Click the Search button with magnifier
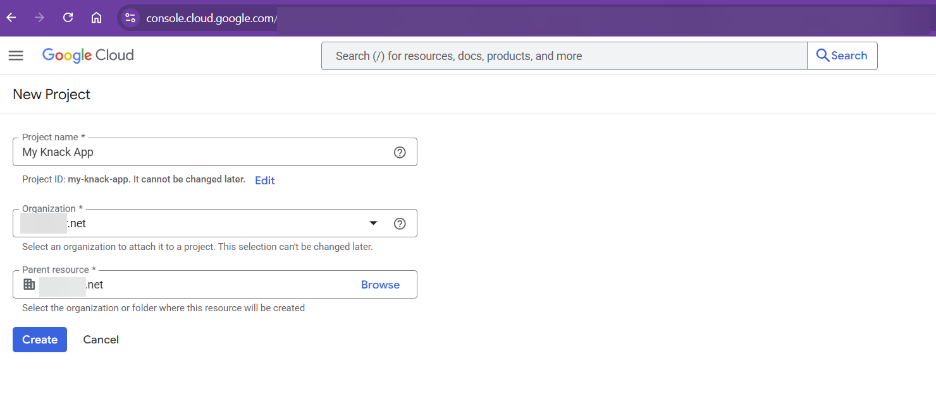 842,56
